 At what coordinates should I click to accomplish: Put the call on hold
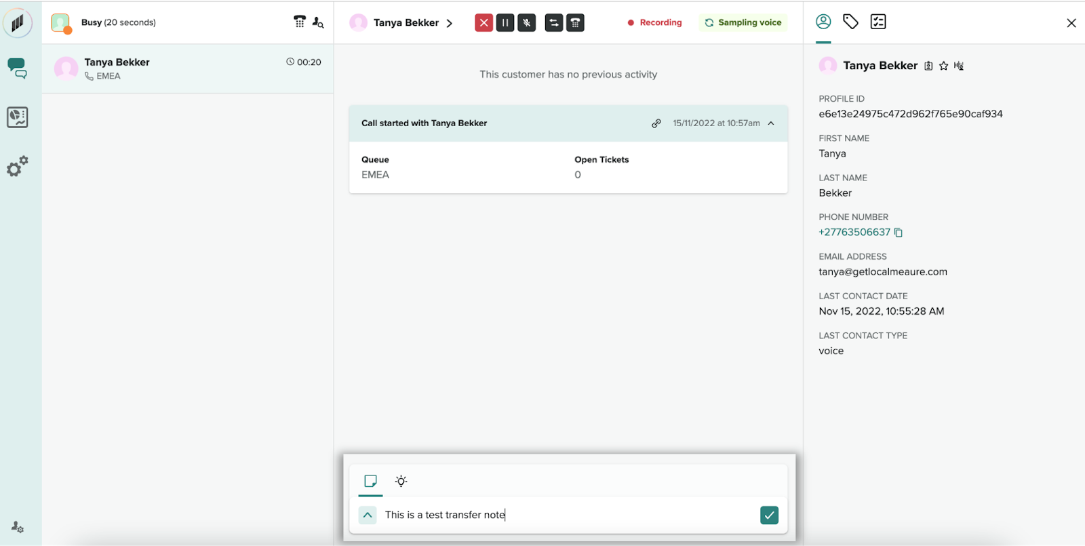coord(505,23)
